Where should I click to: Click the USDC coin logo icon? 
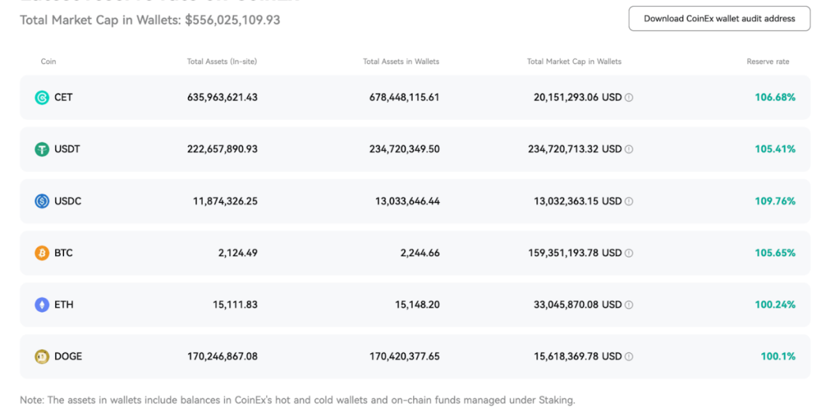42,201
